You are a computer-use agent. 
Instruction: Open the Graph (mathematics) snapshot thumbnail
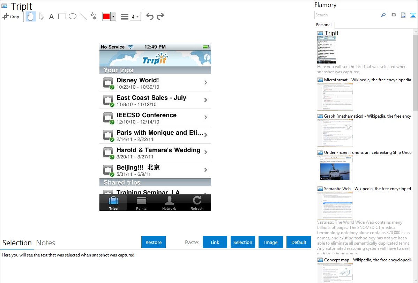[335, 133]
